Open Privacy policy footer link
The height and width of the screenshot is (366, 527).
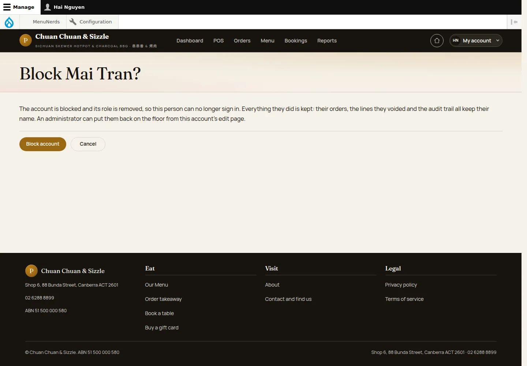point(401,285)
